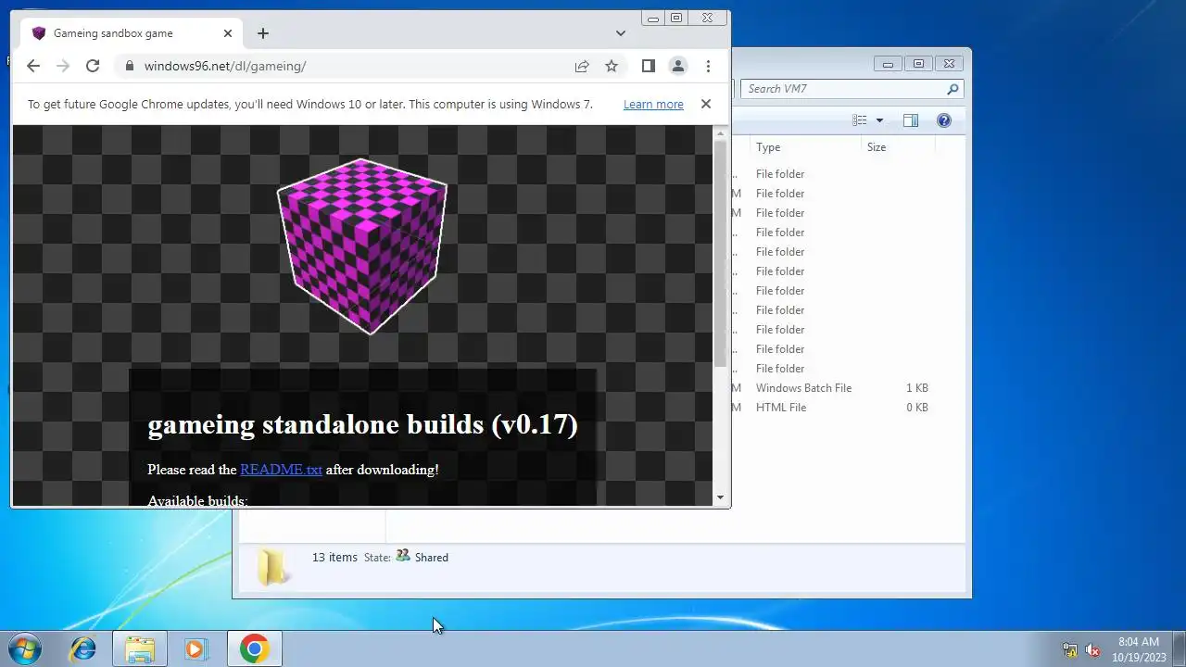This screenshot has width=1186, height=667.
Task: Open Chrome's three-dot menu
Action: click(x=708, y=66)
